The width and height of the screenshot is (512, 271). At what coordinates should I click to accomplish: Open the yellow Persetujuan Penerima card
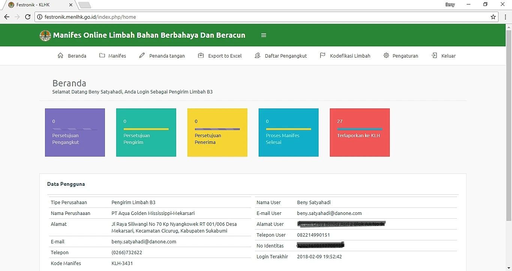(x=217, y=132)
